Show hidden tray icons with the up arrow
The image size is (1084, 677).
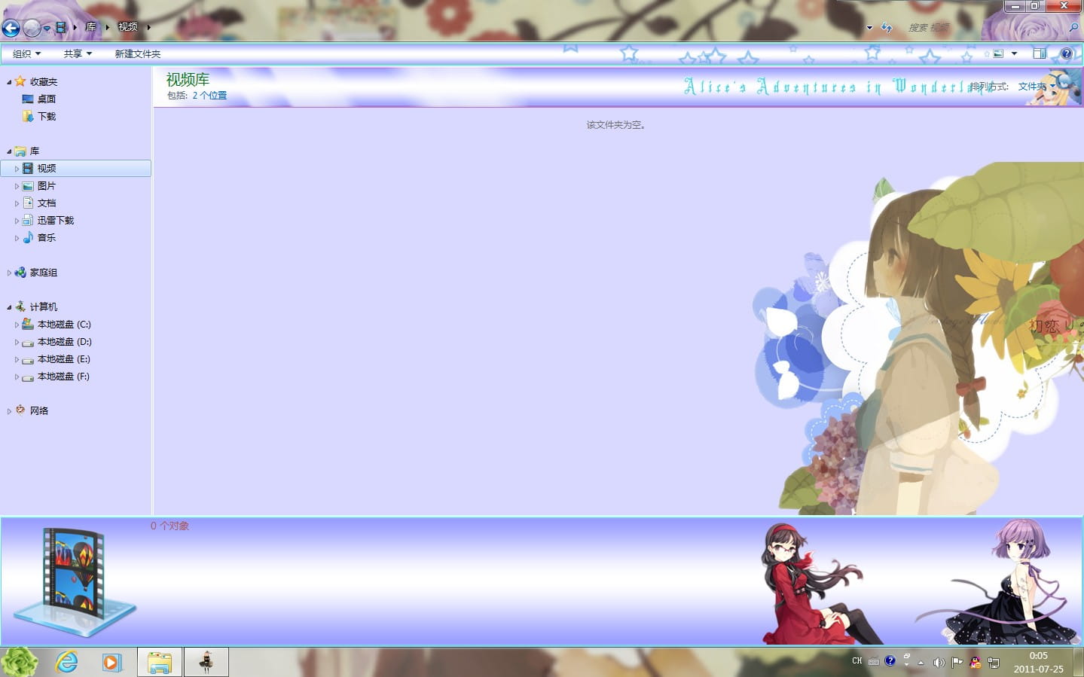tap(921, 663)
